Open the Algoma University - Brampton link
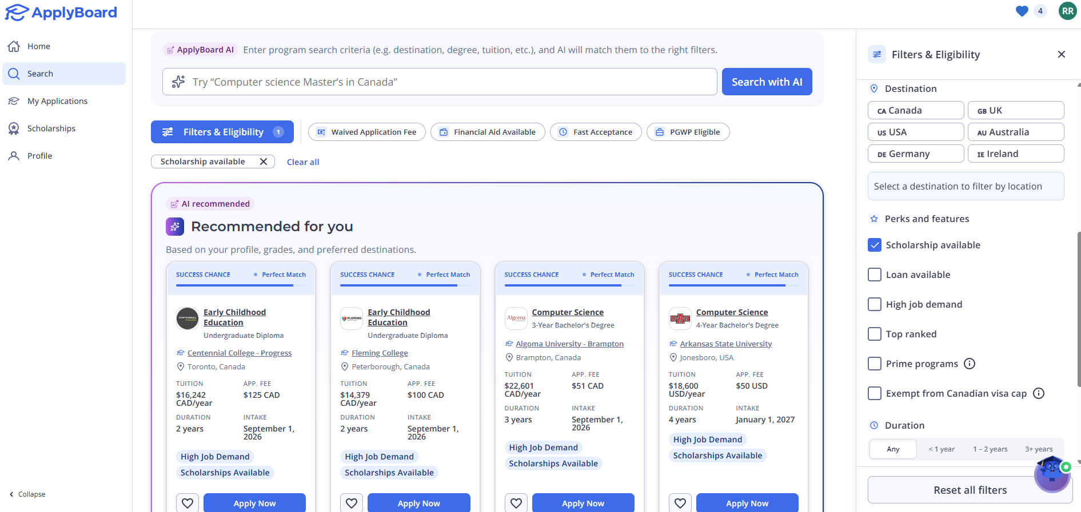Image resolution: width=1081 pixels, height=512 pixels. 569,344
